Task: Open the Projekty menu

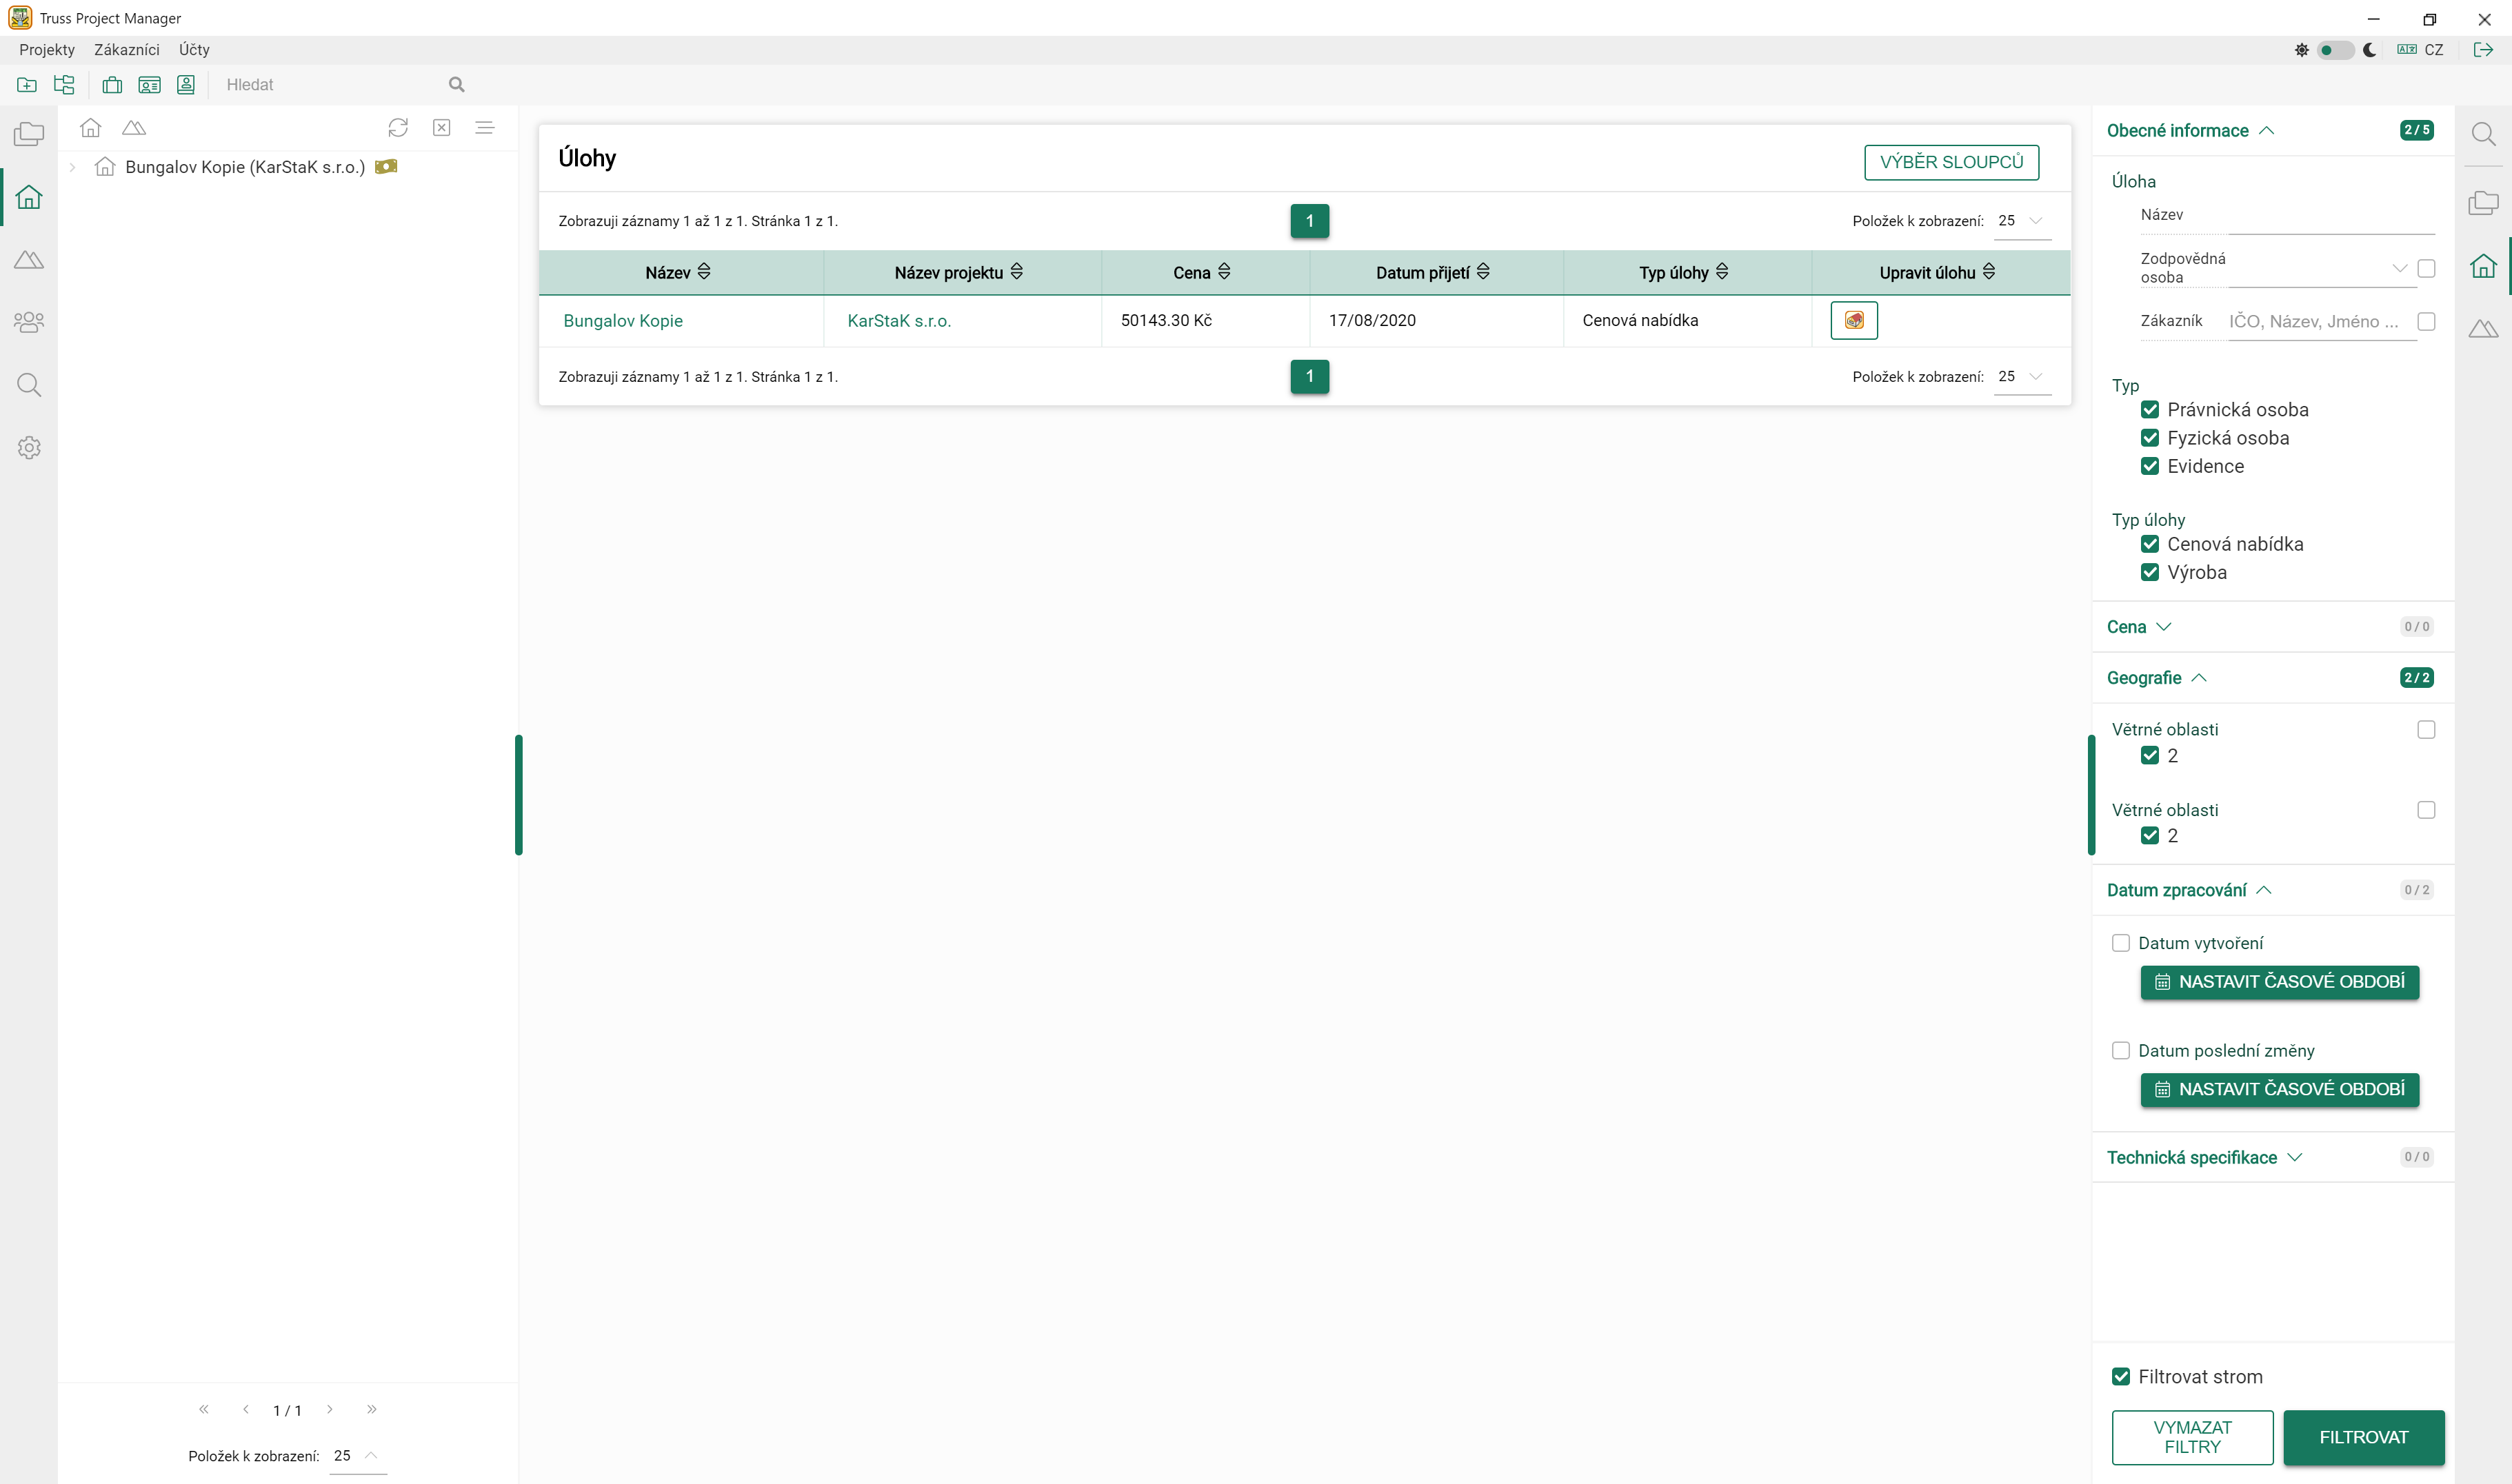Action: (47, 50)
